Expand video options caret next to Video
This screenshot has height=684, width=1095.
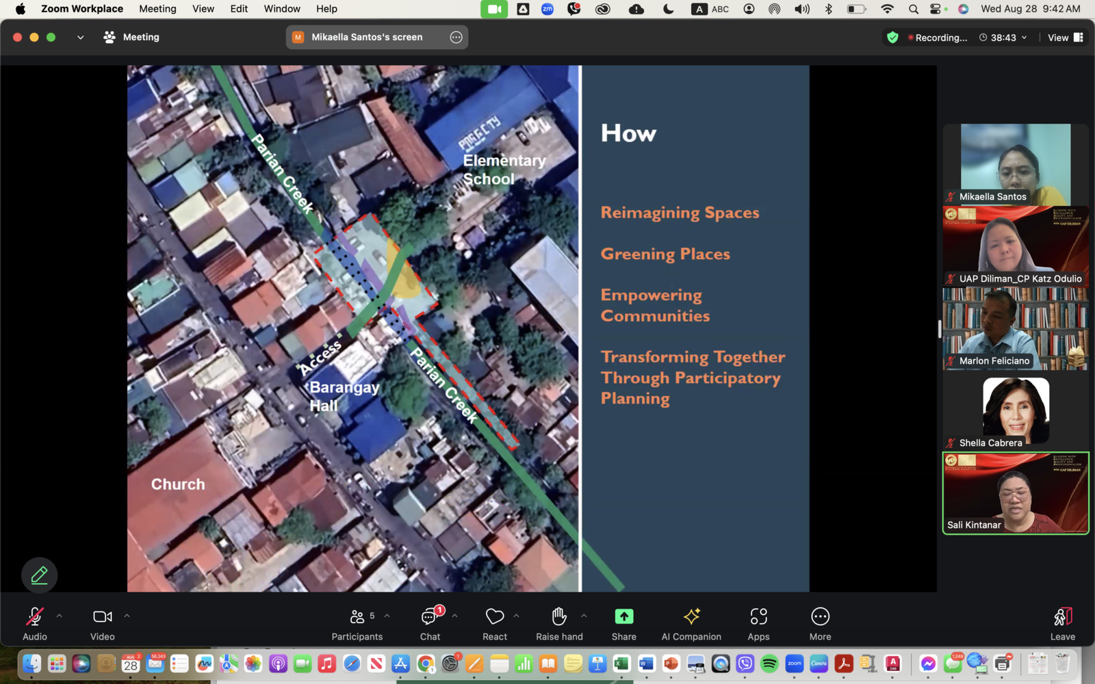click(x=127, y=616)
